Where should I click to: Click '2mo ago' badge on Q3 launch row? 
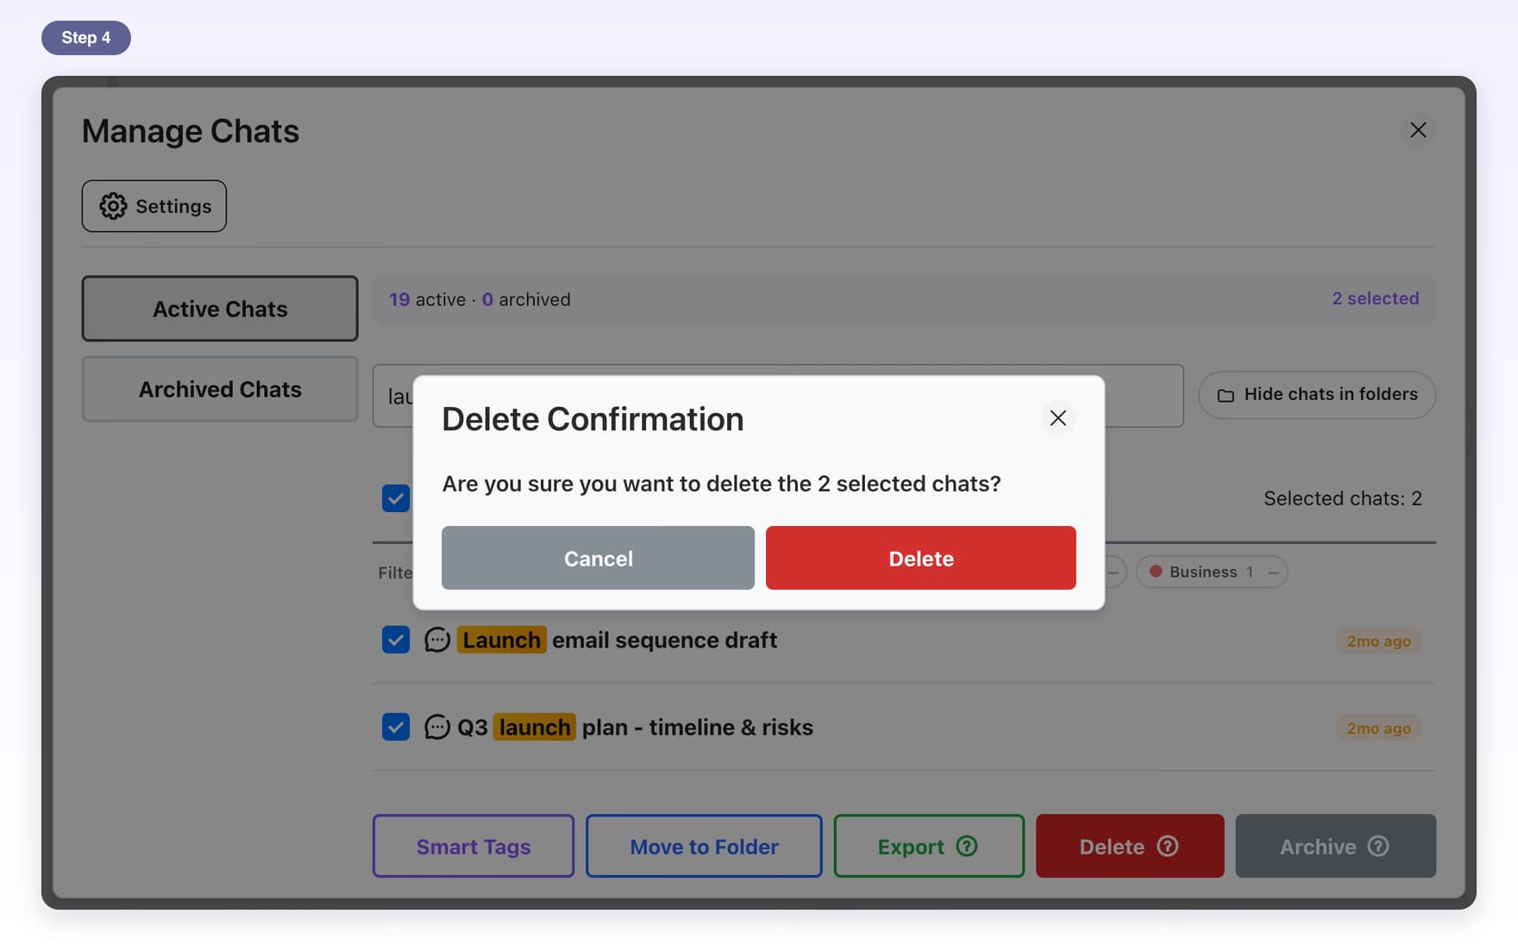1378,728
